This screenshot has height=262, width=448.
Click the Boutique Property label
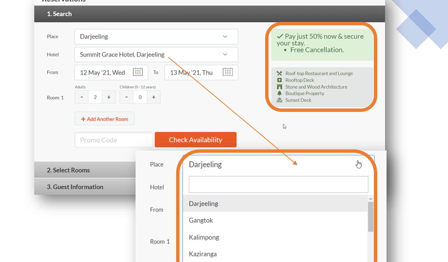(305, 93)
